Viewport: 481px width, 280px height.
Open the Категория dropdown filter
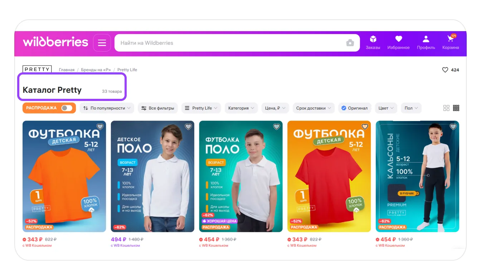(241, 108)
